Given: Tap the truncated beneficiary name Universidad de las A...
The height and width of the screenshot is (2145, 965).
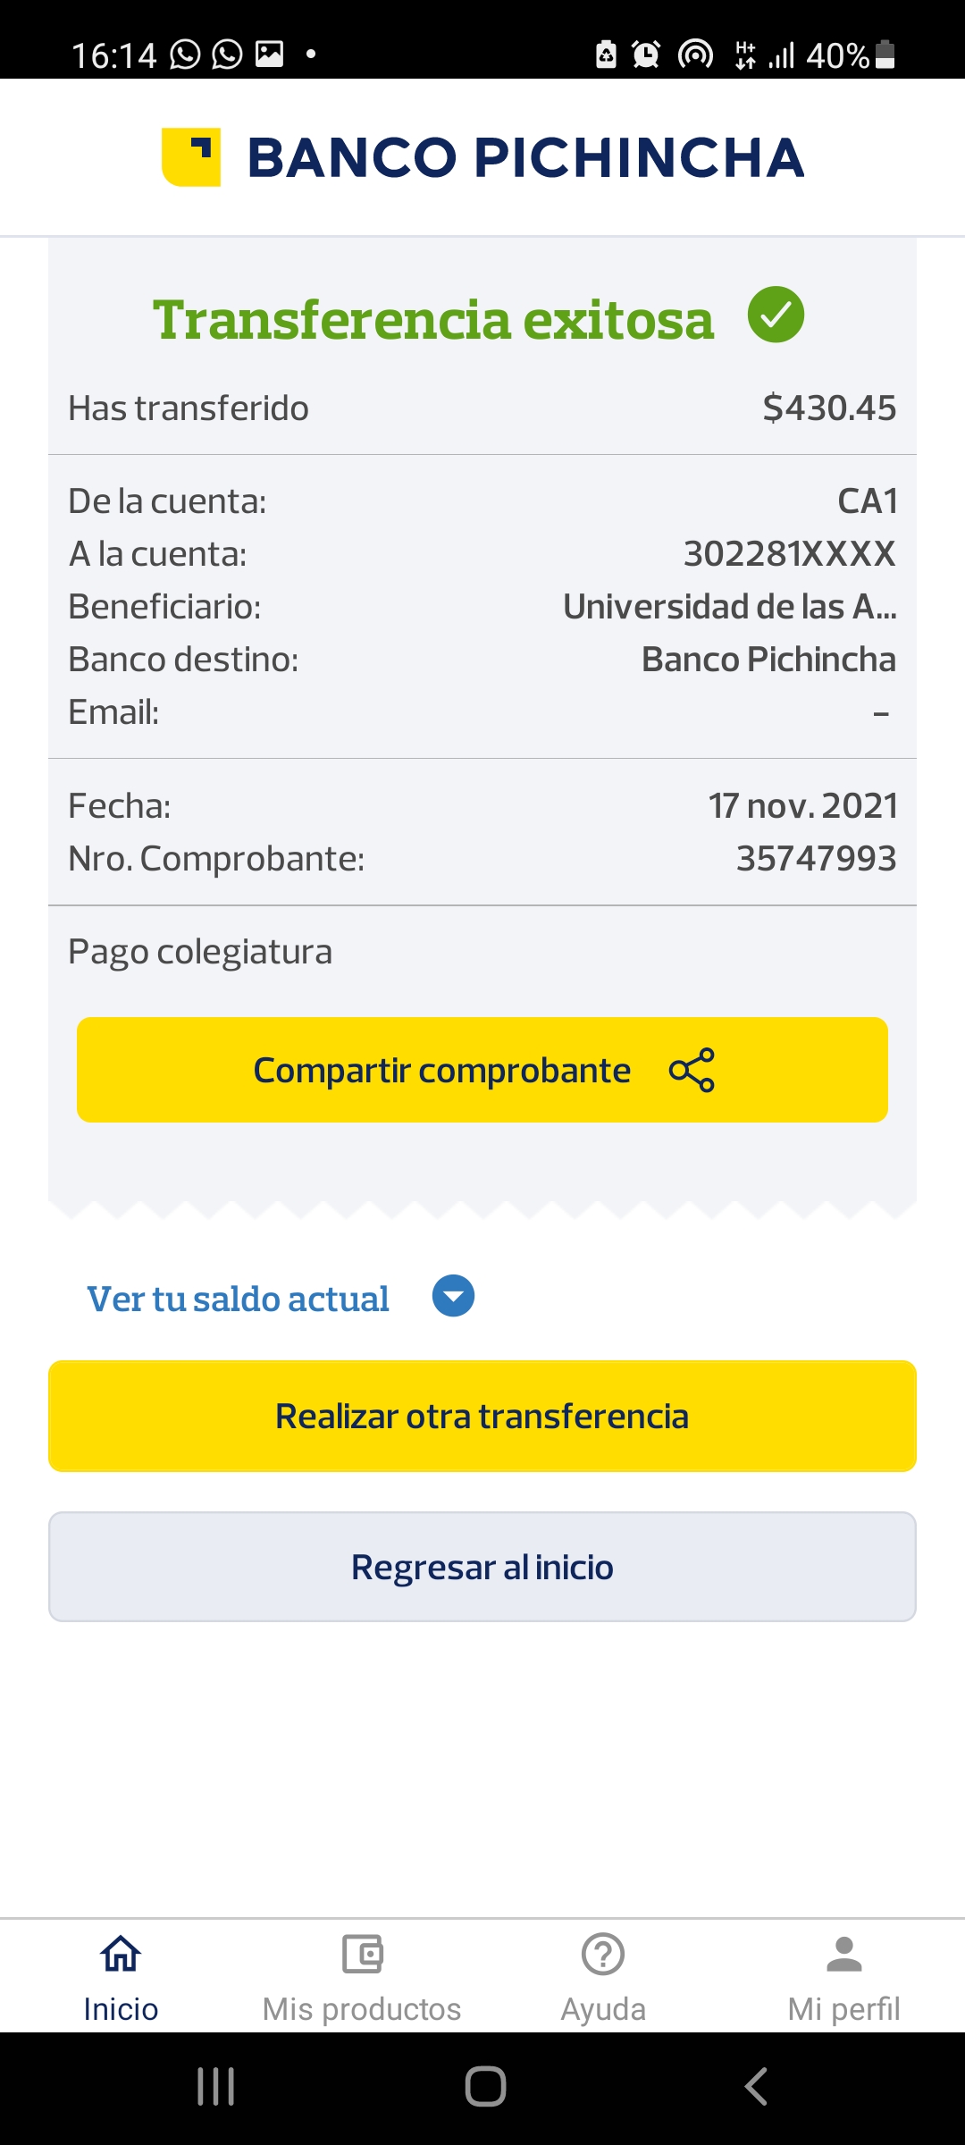Looking at the screenshot, I should pyautogui.click(x=729, y=607).
